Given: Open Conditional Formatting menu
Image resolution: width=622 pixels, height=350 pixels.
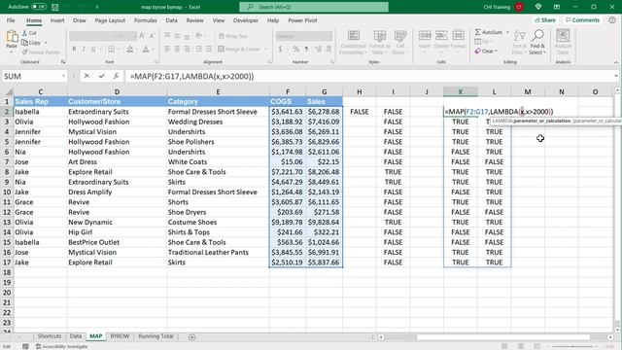Looking at the screenshot, I should [x=353, y=43].
